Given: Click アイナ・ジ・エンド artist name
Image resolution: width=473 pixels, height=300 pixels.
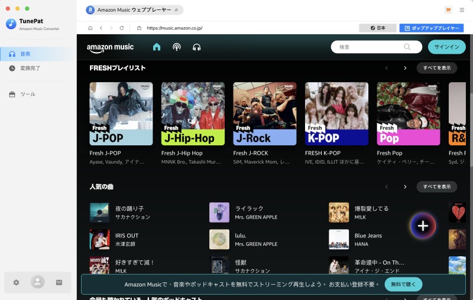Looking at the screenshot, I should [x=377, y=271].
